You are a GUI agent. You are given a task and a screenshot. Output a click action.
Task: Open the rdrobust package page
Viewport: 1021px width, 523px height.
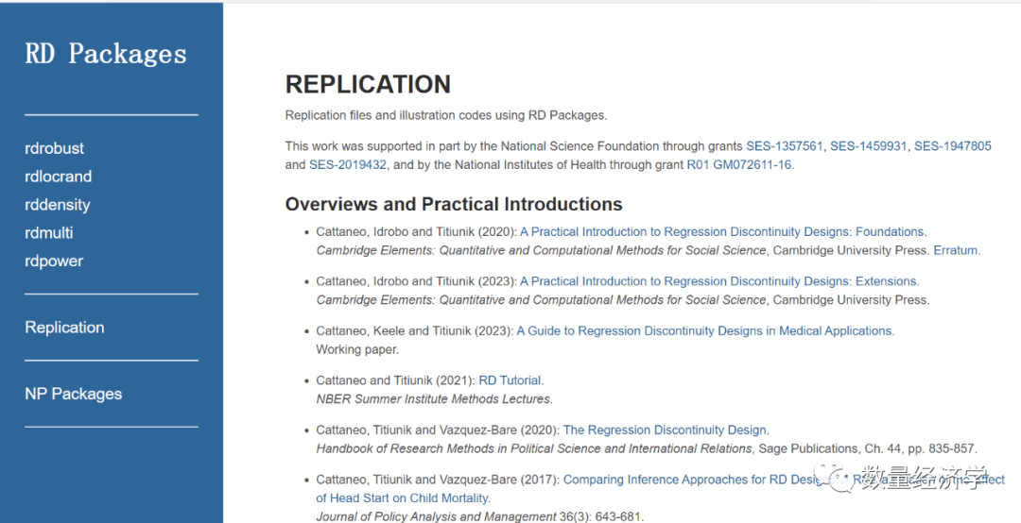point(55,148)
